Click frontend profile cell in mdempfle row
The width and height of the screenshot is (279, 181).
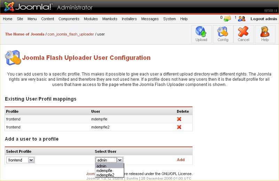click(x=13, y=119)
